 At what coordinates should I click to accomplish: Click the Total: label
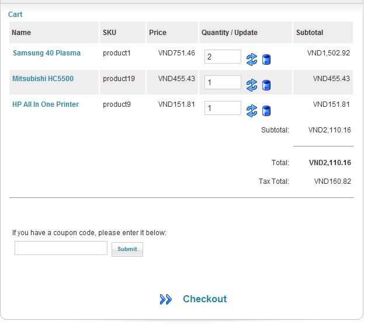click(280, 163)
